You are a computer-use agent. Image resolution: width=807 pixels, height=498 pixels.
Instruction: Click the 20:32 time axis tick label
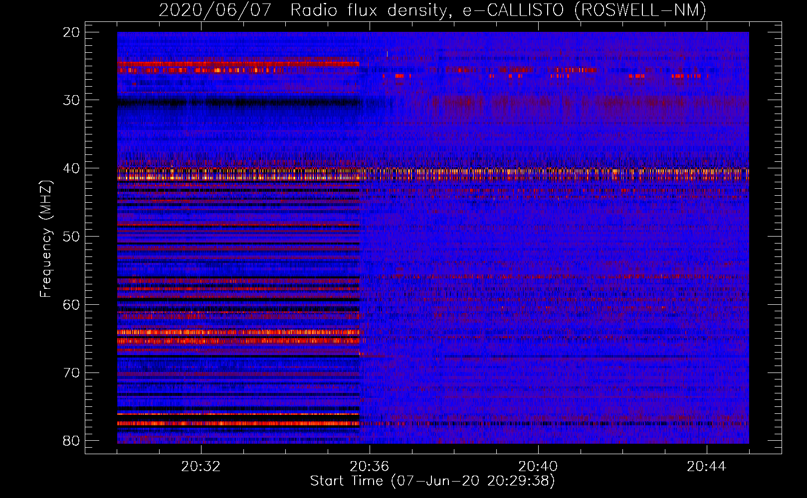[201, 466]
